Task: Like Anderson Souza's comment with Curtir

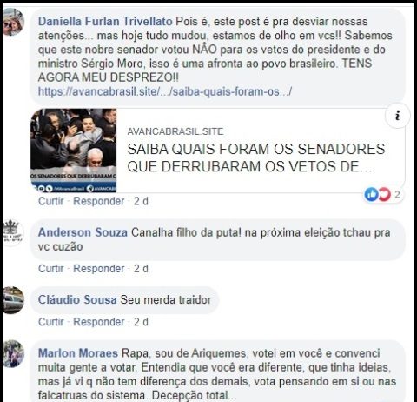Action: [51, 269]
